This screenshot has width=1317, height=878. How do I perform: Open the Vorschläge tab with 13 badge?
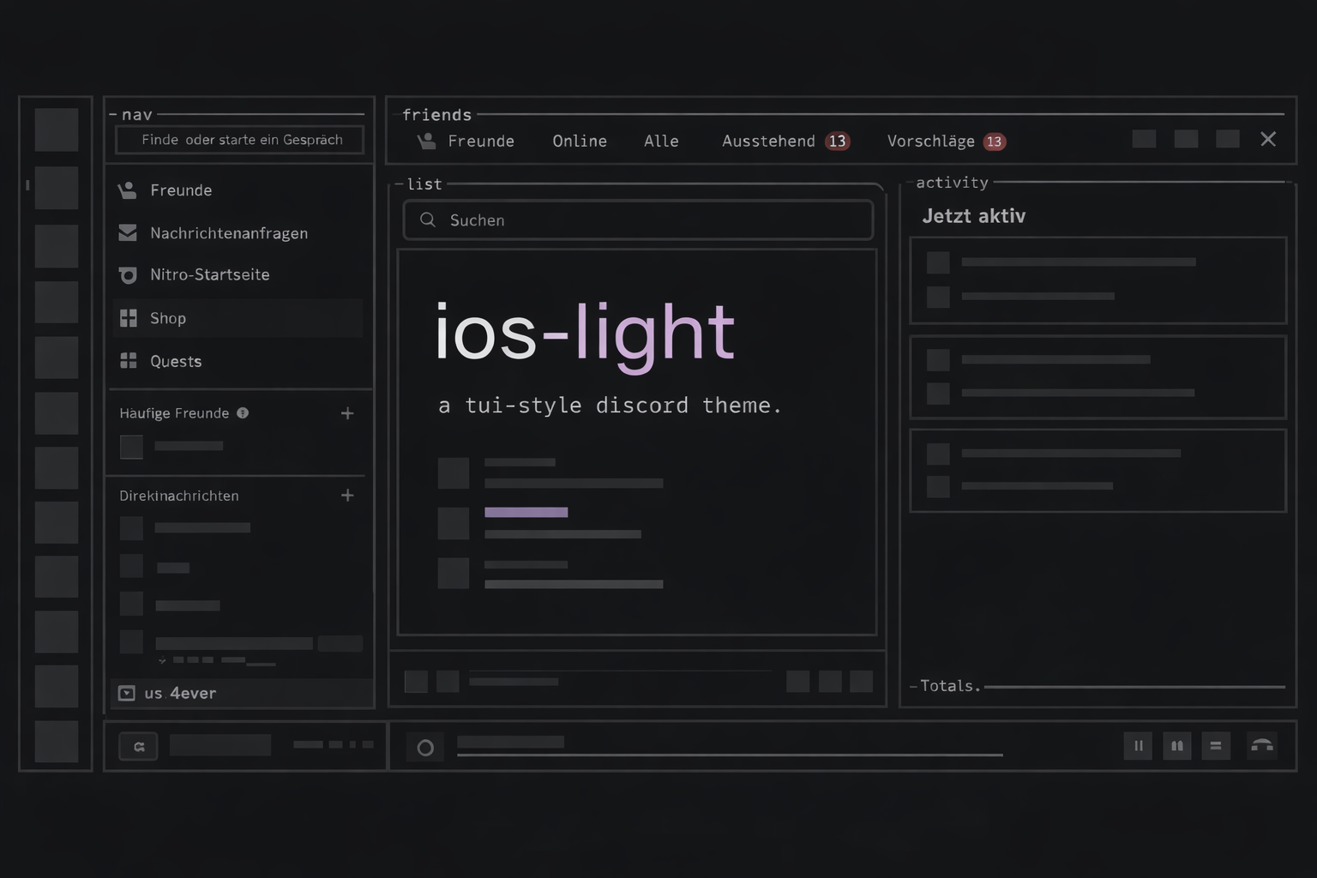click(x=947, y=141)
